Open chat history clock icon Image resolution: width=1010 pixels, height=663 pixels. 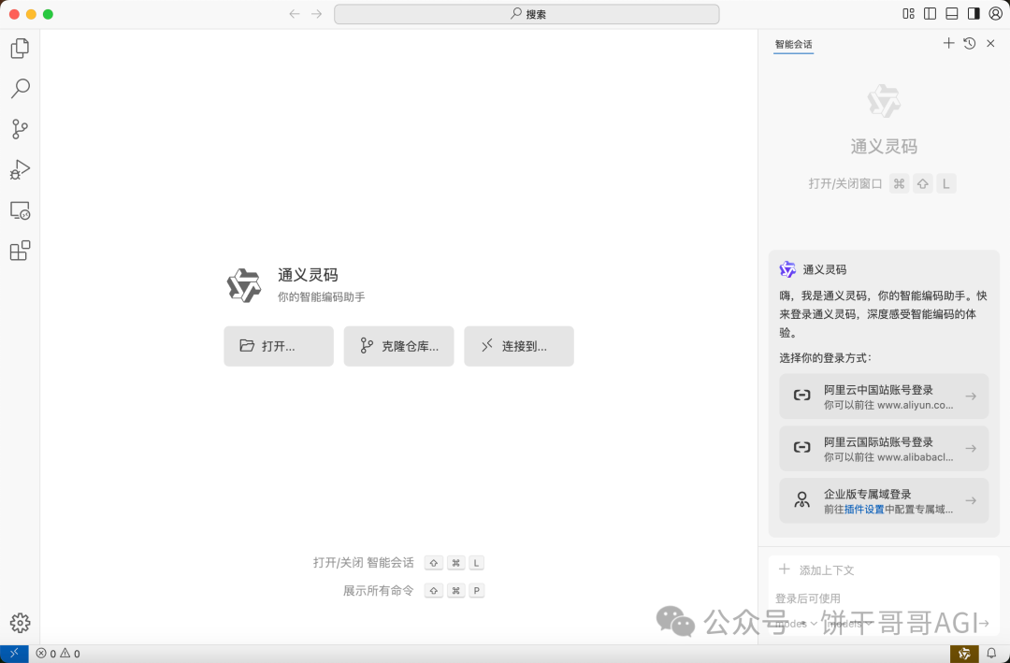click(x=970, y=43)
